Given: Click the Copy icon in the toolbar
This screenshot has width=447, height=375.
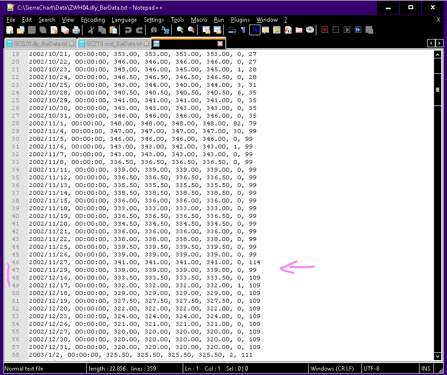Looking at the screenshot, I should point(102,30).
